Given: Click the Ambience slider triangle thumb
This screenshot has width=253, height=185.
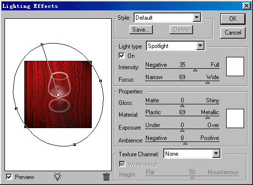Looking at the screenshot, I should point(185,143).
